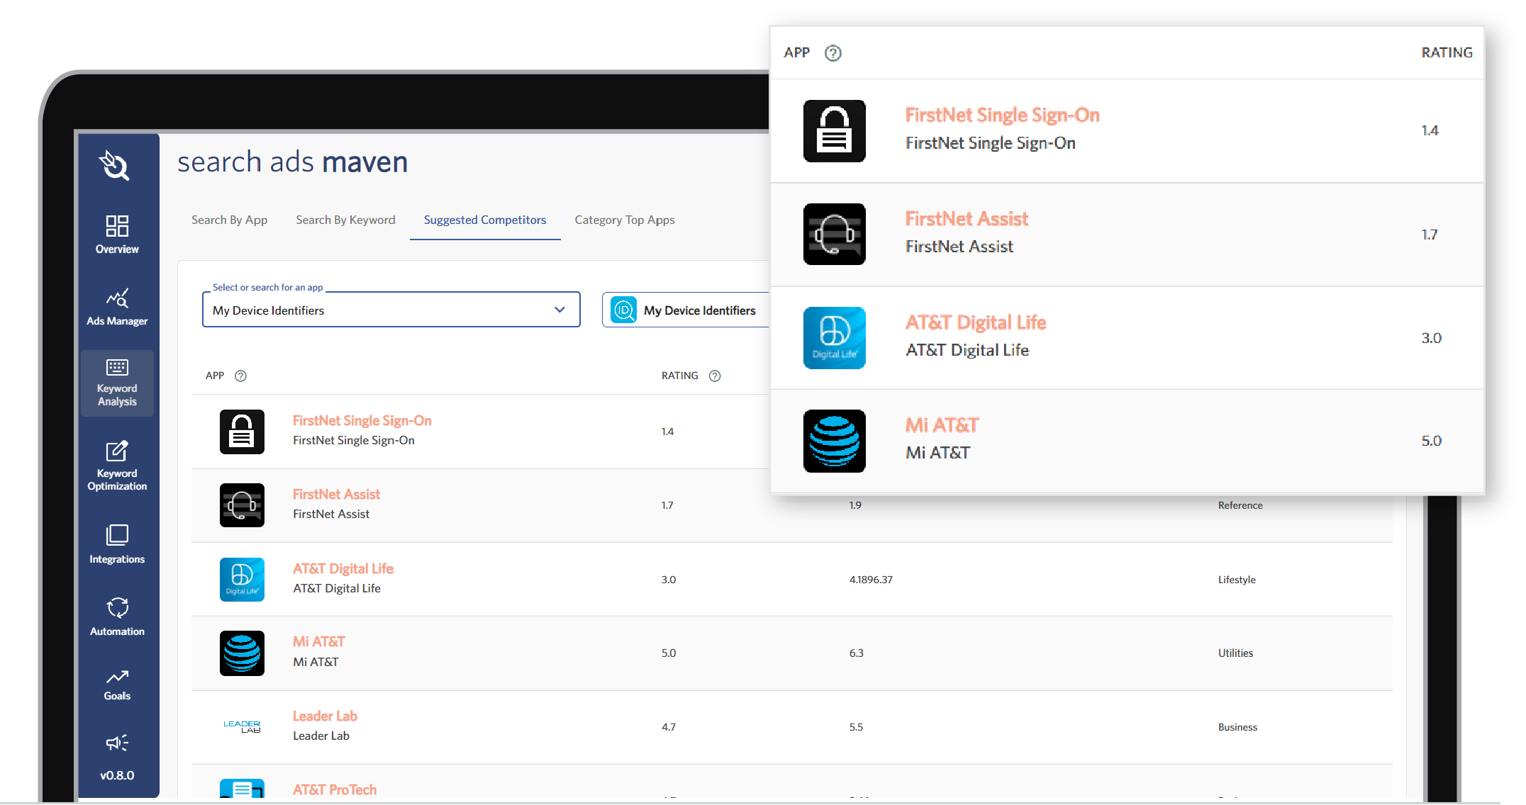
Task: Click FirstNet Single Sign-On lock icon in main table
Action: [x=242, y=432]
